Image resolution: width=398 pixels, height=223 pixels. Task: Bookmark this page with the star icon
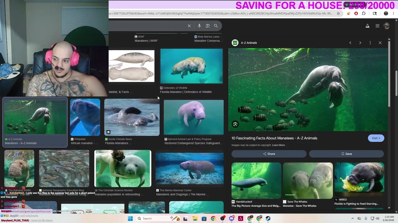(x=338, y=13)
